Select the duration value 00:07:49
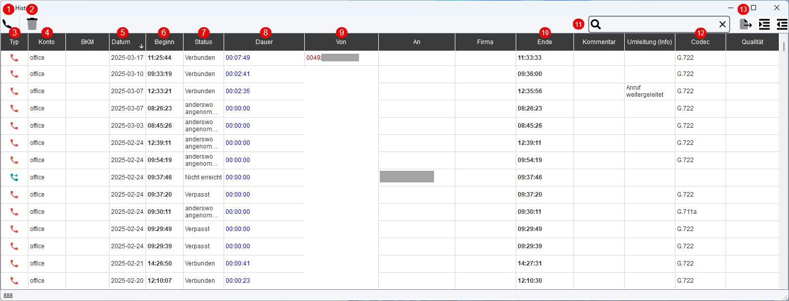This screenshot has width=789, height=301. [238, 58]
